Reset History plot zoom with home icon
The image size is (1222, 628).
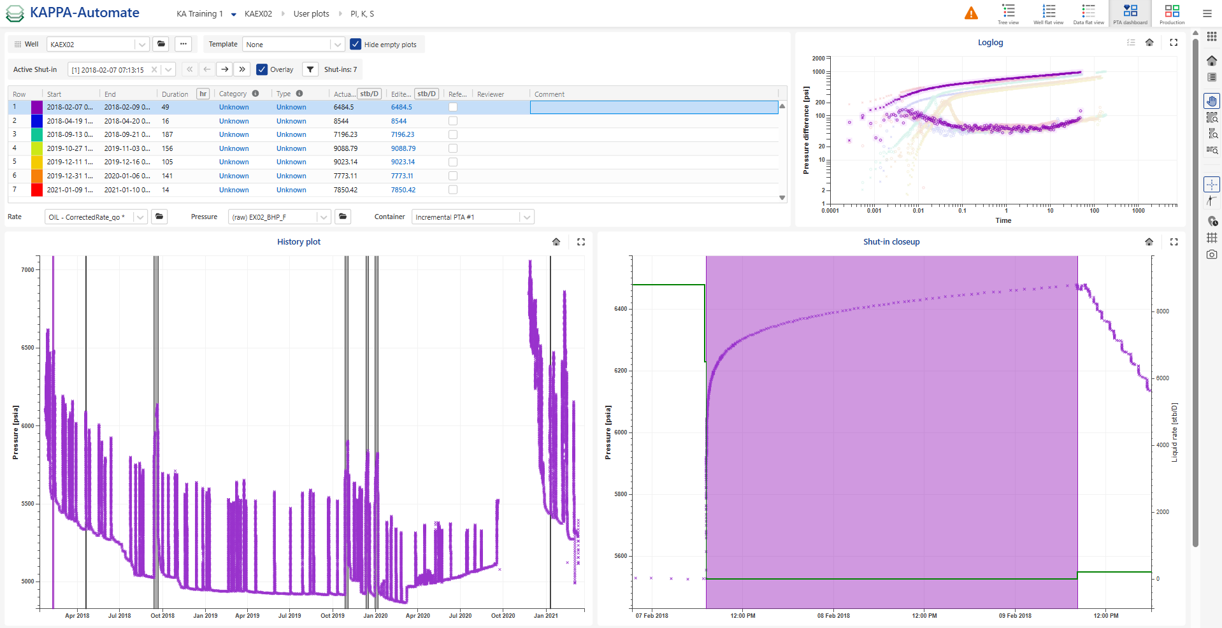[556, 242]
